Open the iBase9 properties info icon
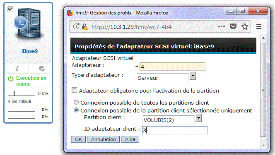Image resolution: width=275 pixels, height=155 pixels. point(17,69)
